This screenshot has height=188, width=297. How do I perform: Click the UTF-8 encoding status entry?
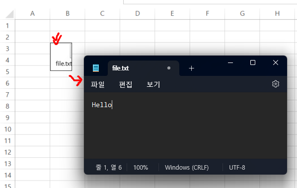[237, 167]
